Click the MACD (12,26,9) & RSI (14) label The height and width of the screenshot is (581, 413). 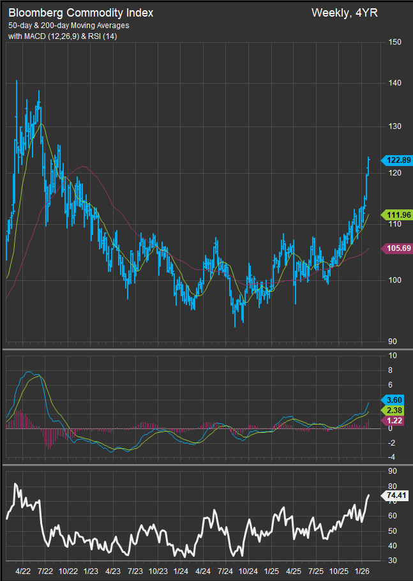click(71, 36)
